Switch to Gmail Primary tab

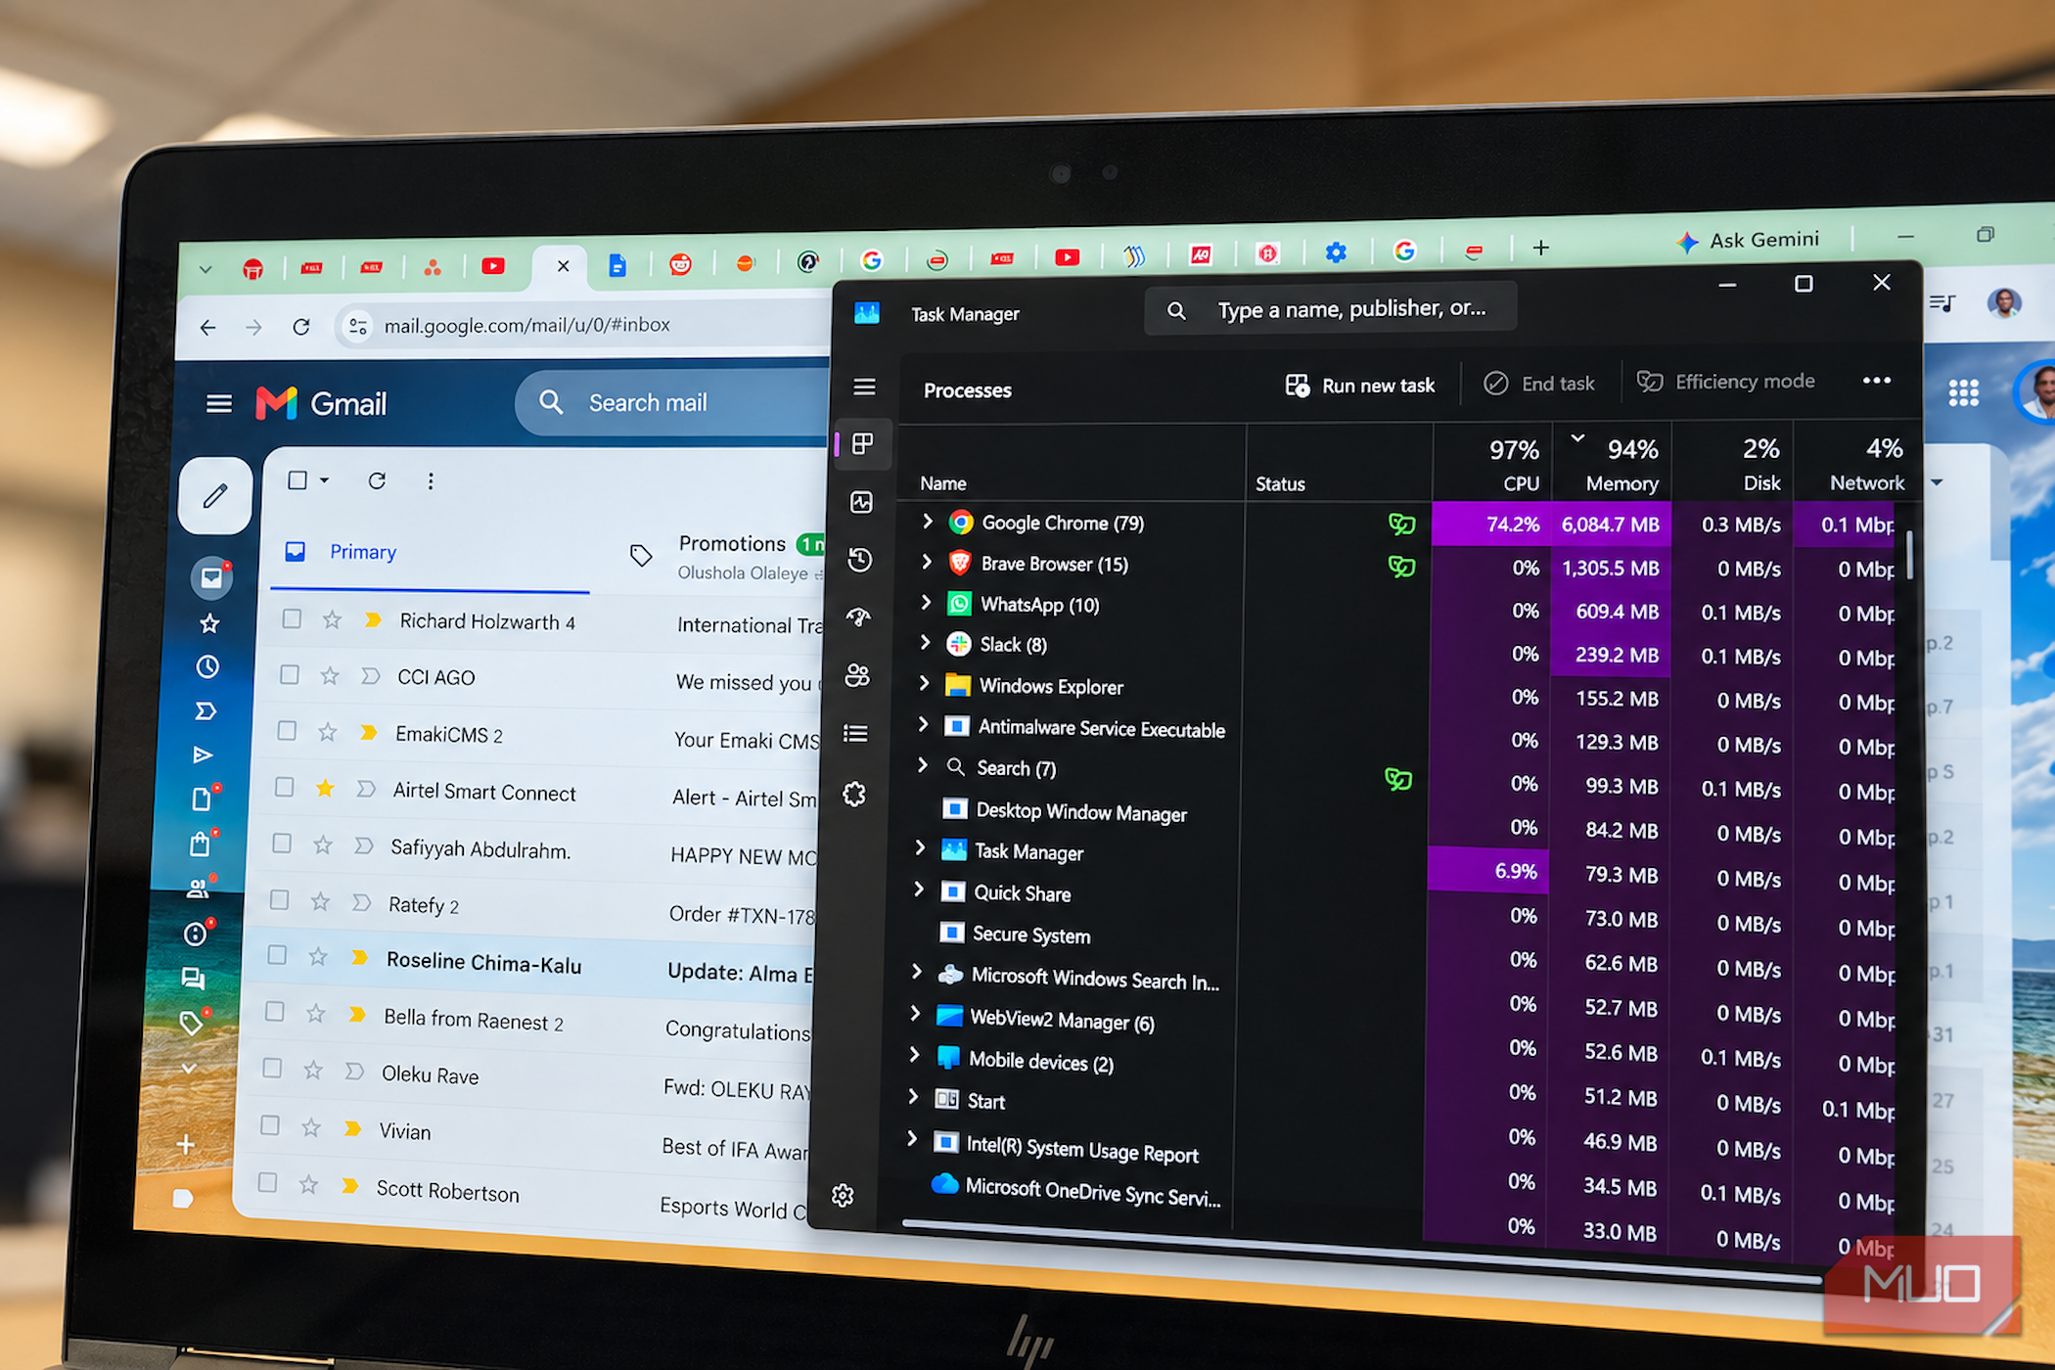[430, 552]
